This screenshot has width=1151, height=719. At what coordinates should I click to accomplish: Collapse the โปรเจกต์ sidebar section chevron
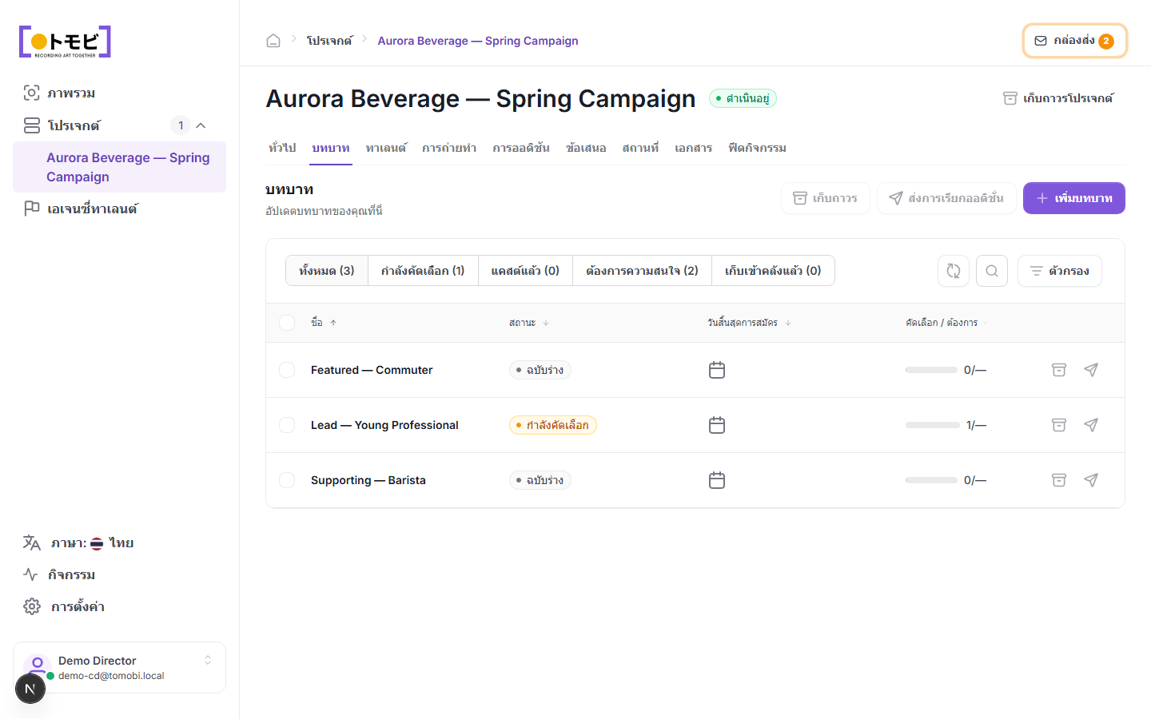click(x=201, y=125)
